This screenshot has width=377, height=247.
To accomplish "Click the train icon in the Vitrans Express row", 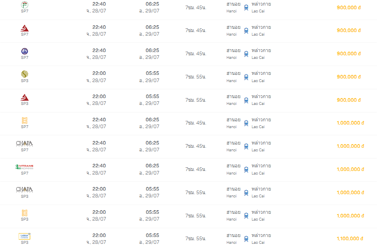I will (x=246, y=169).
